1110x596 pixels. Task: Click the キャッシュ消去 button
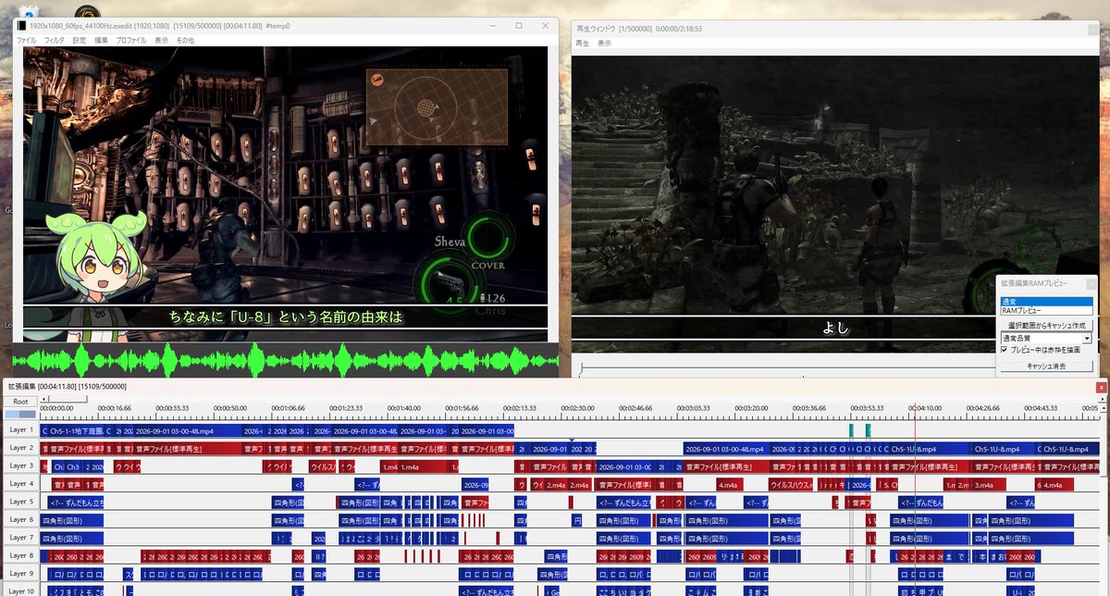[1046, 366]
